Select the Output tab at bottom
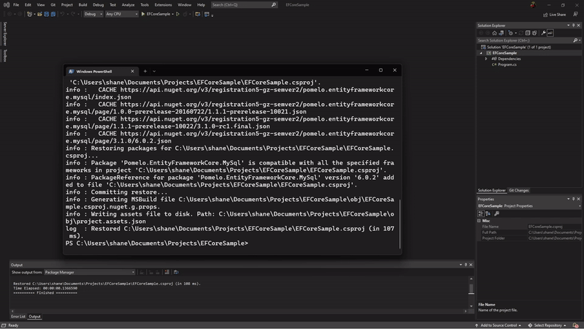The width and height of the screenshot is (584, 329). 34,317
